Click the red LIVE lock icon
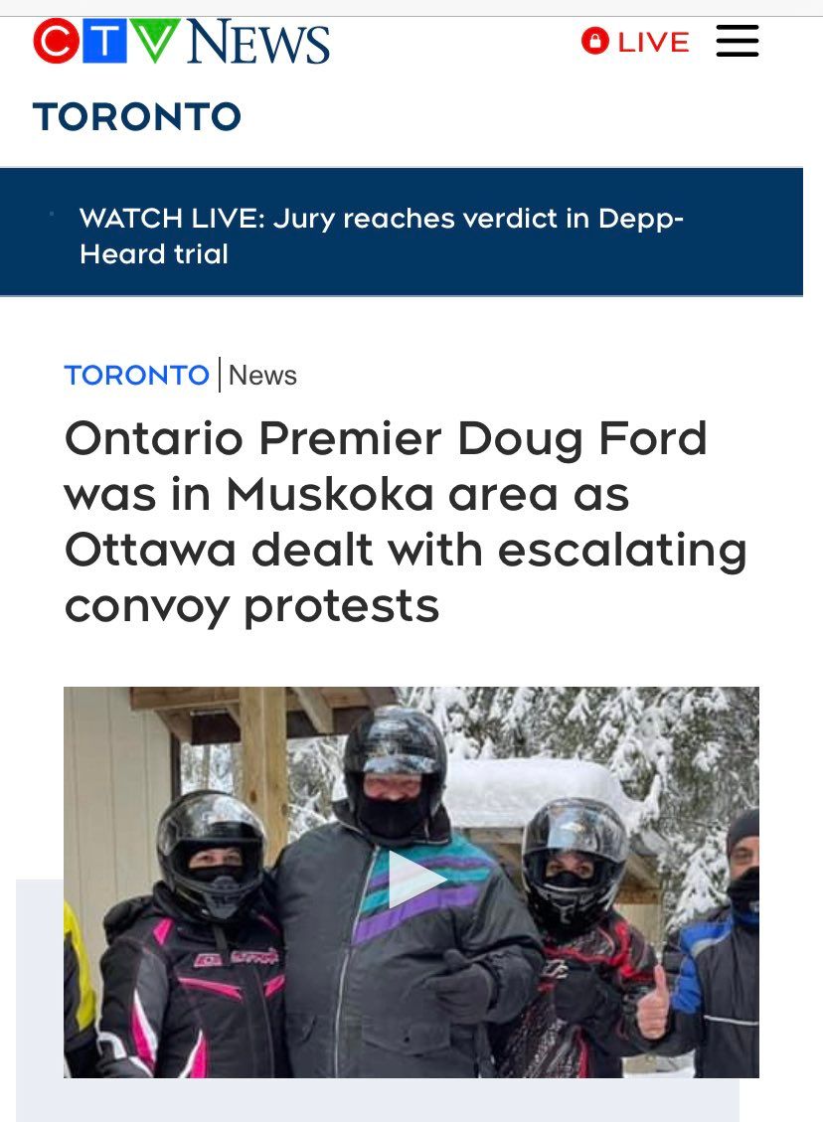823x1122 pixels. [594, 41]
